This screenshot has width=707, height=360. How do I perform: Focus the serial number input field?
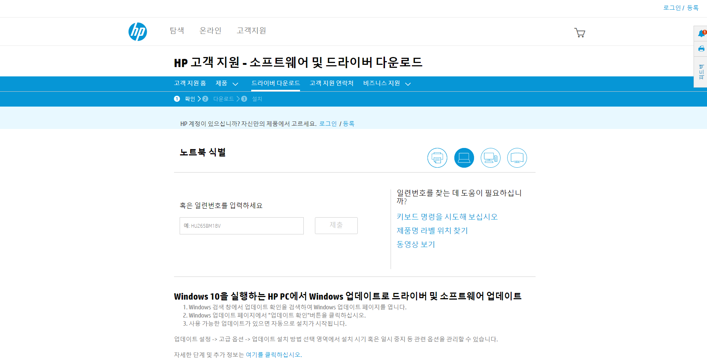coord(242,226)
